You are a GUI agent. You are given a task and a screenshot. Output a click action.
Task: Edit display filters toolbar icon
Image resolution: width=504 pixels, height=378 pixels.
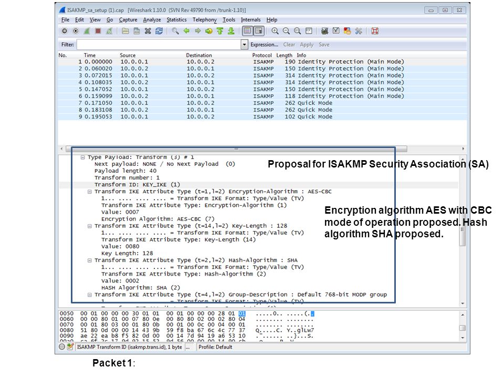(336, 31)
